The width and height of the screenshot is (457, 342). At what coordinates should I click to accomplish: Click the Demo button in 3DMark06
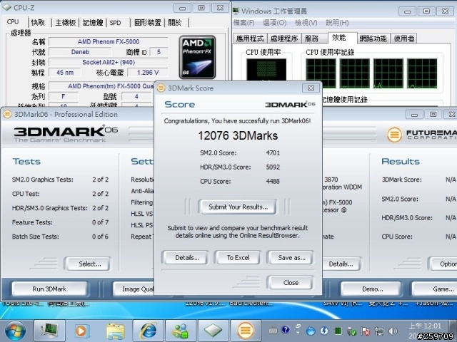coord(372,289)
